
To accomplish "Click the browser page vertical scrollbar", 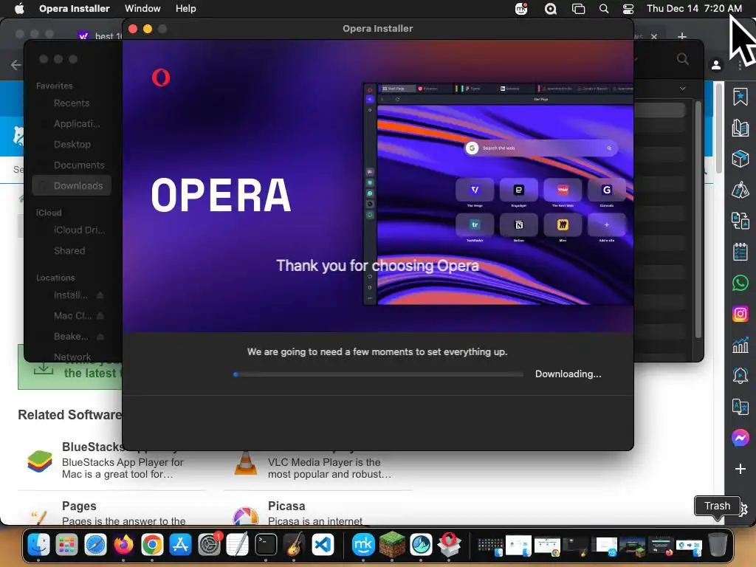I will click(718, 128).
